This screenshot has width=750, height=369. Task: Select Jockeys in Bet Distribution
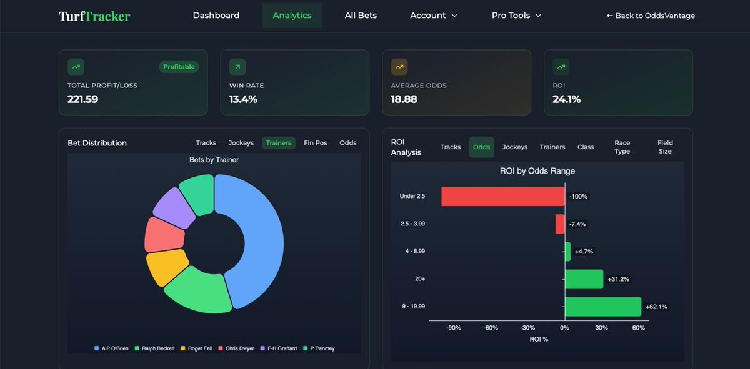pos(241,142)
